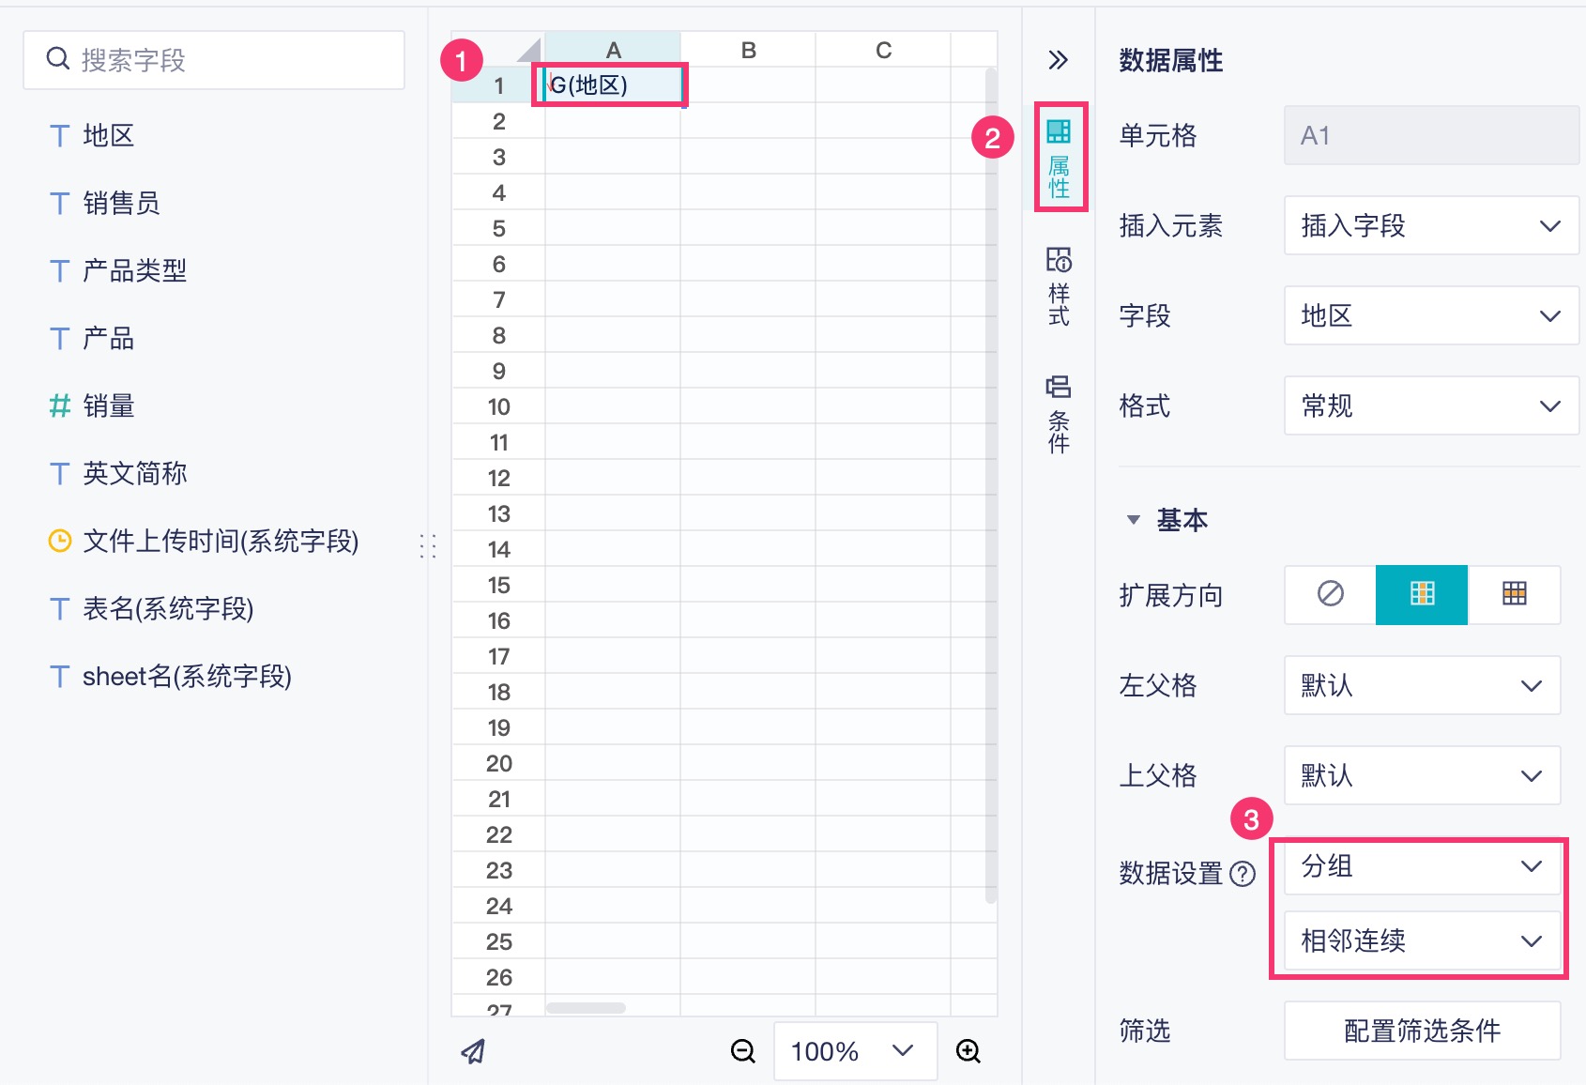Collapse the right panel with double-chevron icon
The image size is (1586, 1085).
coord(1058,60)
